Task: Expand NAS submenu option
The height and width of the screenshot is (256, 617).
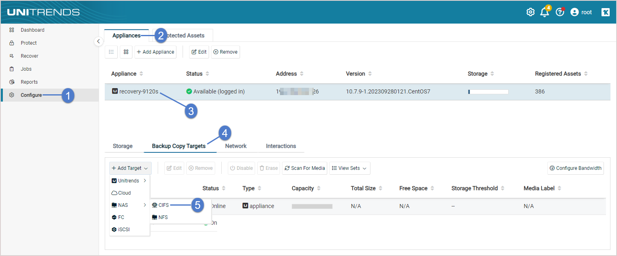Action: pos(129,205)
